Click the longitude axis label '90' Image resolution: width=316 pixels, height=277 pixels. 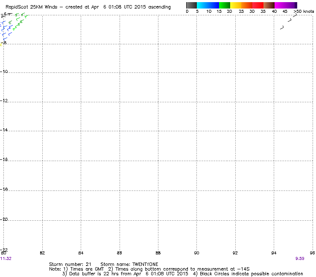[x=196, y=253]
